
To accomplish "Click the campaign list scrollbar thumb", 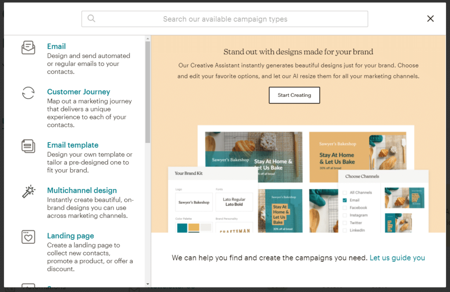I will [148, 92].
